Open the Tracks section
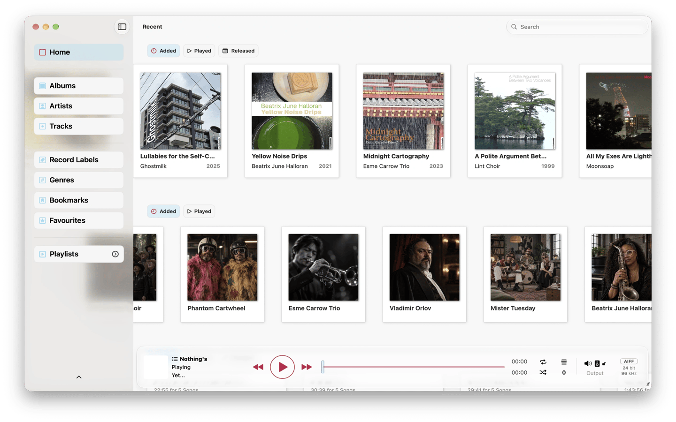This screenshot has width=676, height=422. [79, 126]
